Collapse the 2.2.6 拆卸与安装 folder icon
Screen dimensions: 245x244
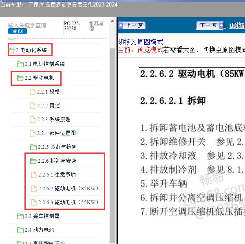[x=33, y=161]
